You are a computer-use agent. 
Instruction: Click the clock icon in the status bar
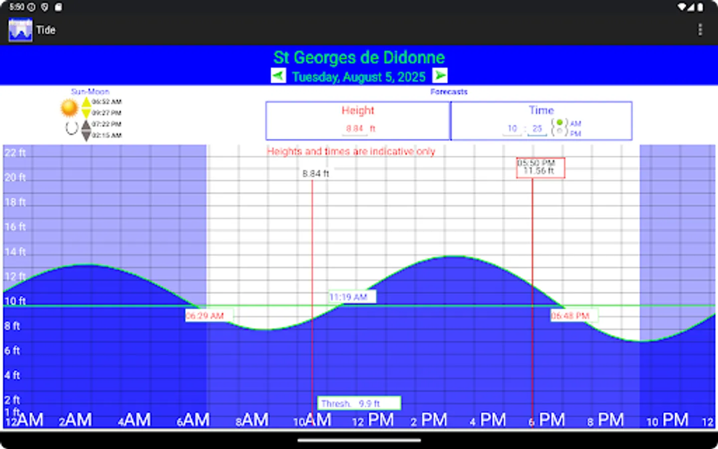[x=31, y=7]
